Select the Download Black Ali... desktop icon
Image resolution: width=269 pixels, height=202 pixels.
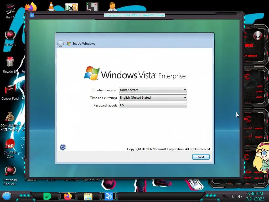(x=10, y=175)
